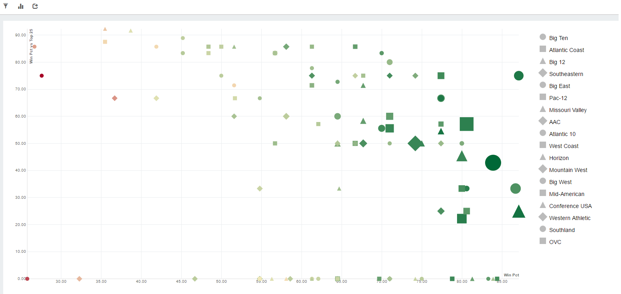Click the AAC legend label

point(555,122)
